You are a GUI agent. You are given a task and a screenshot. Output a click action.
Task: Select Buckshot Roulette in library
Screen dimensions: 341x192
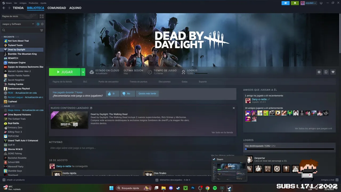click(17, 158)
